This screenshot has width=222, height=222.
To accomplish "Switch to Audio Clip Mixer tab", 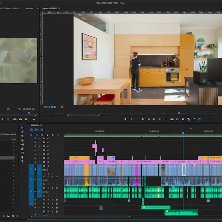I will 10,8.
